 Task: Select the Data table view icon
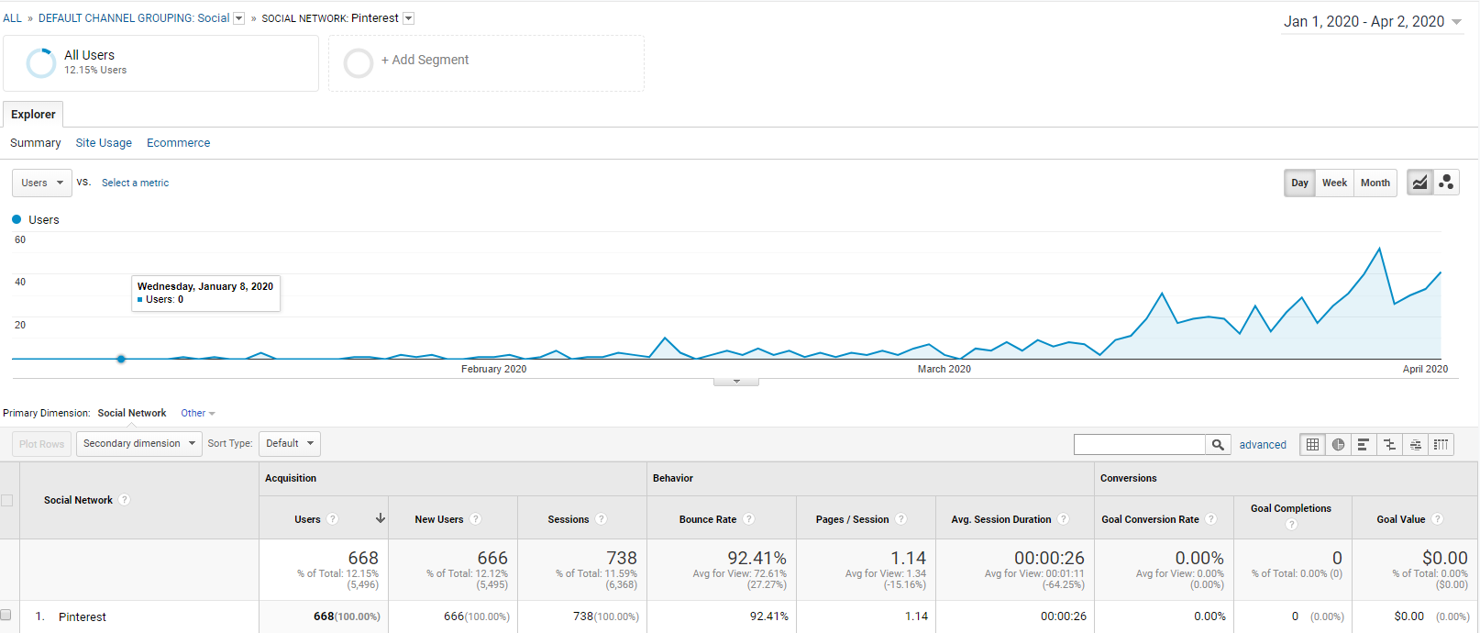[1312, 444]
